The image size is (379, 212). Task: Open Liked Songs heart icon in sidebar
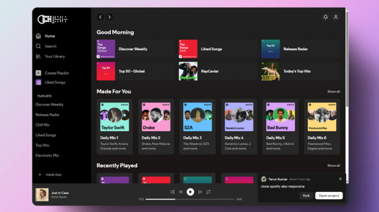click(x=38, y=82)
